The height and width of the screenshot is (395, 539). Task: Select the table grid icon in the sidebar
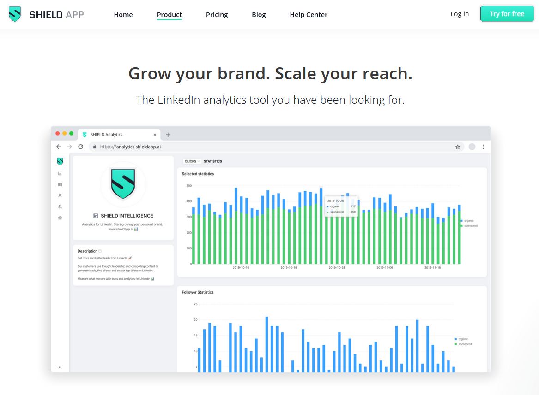coord(60,185)
